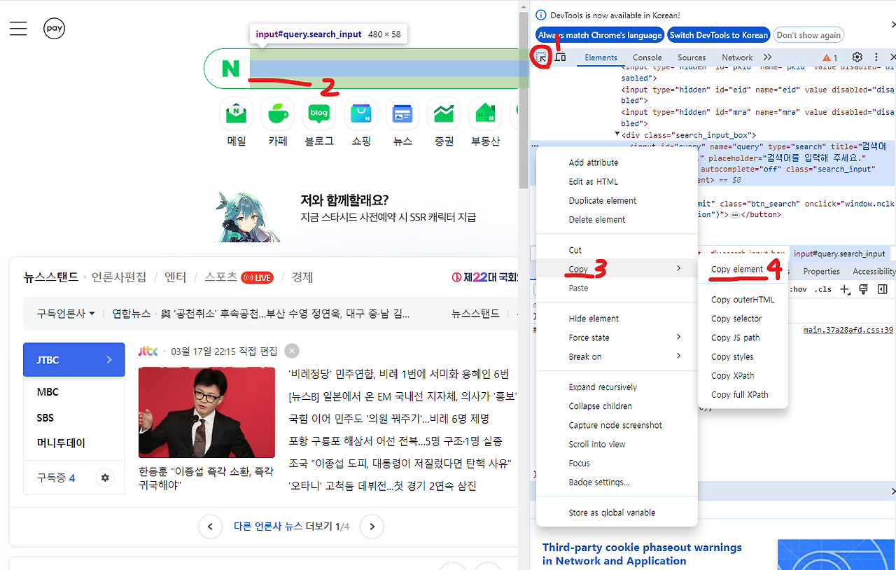The height and width of the screenshot is (570, 896).
Task: Open the 쇼핑 shopping shortcut icon
Action: pyautogui.click(x=361, y=113)
